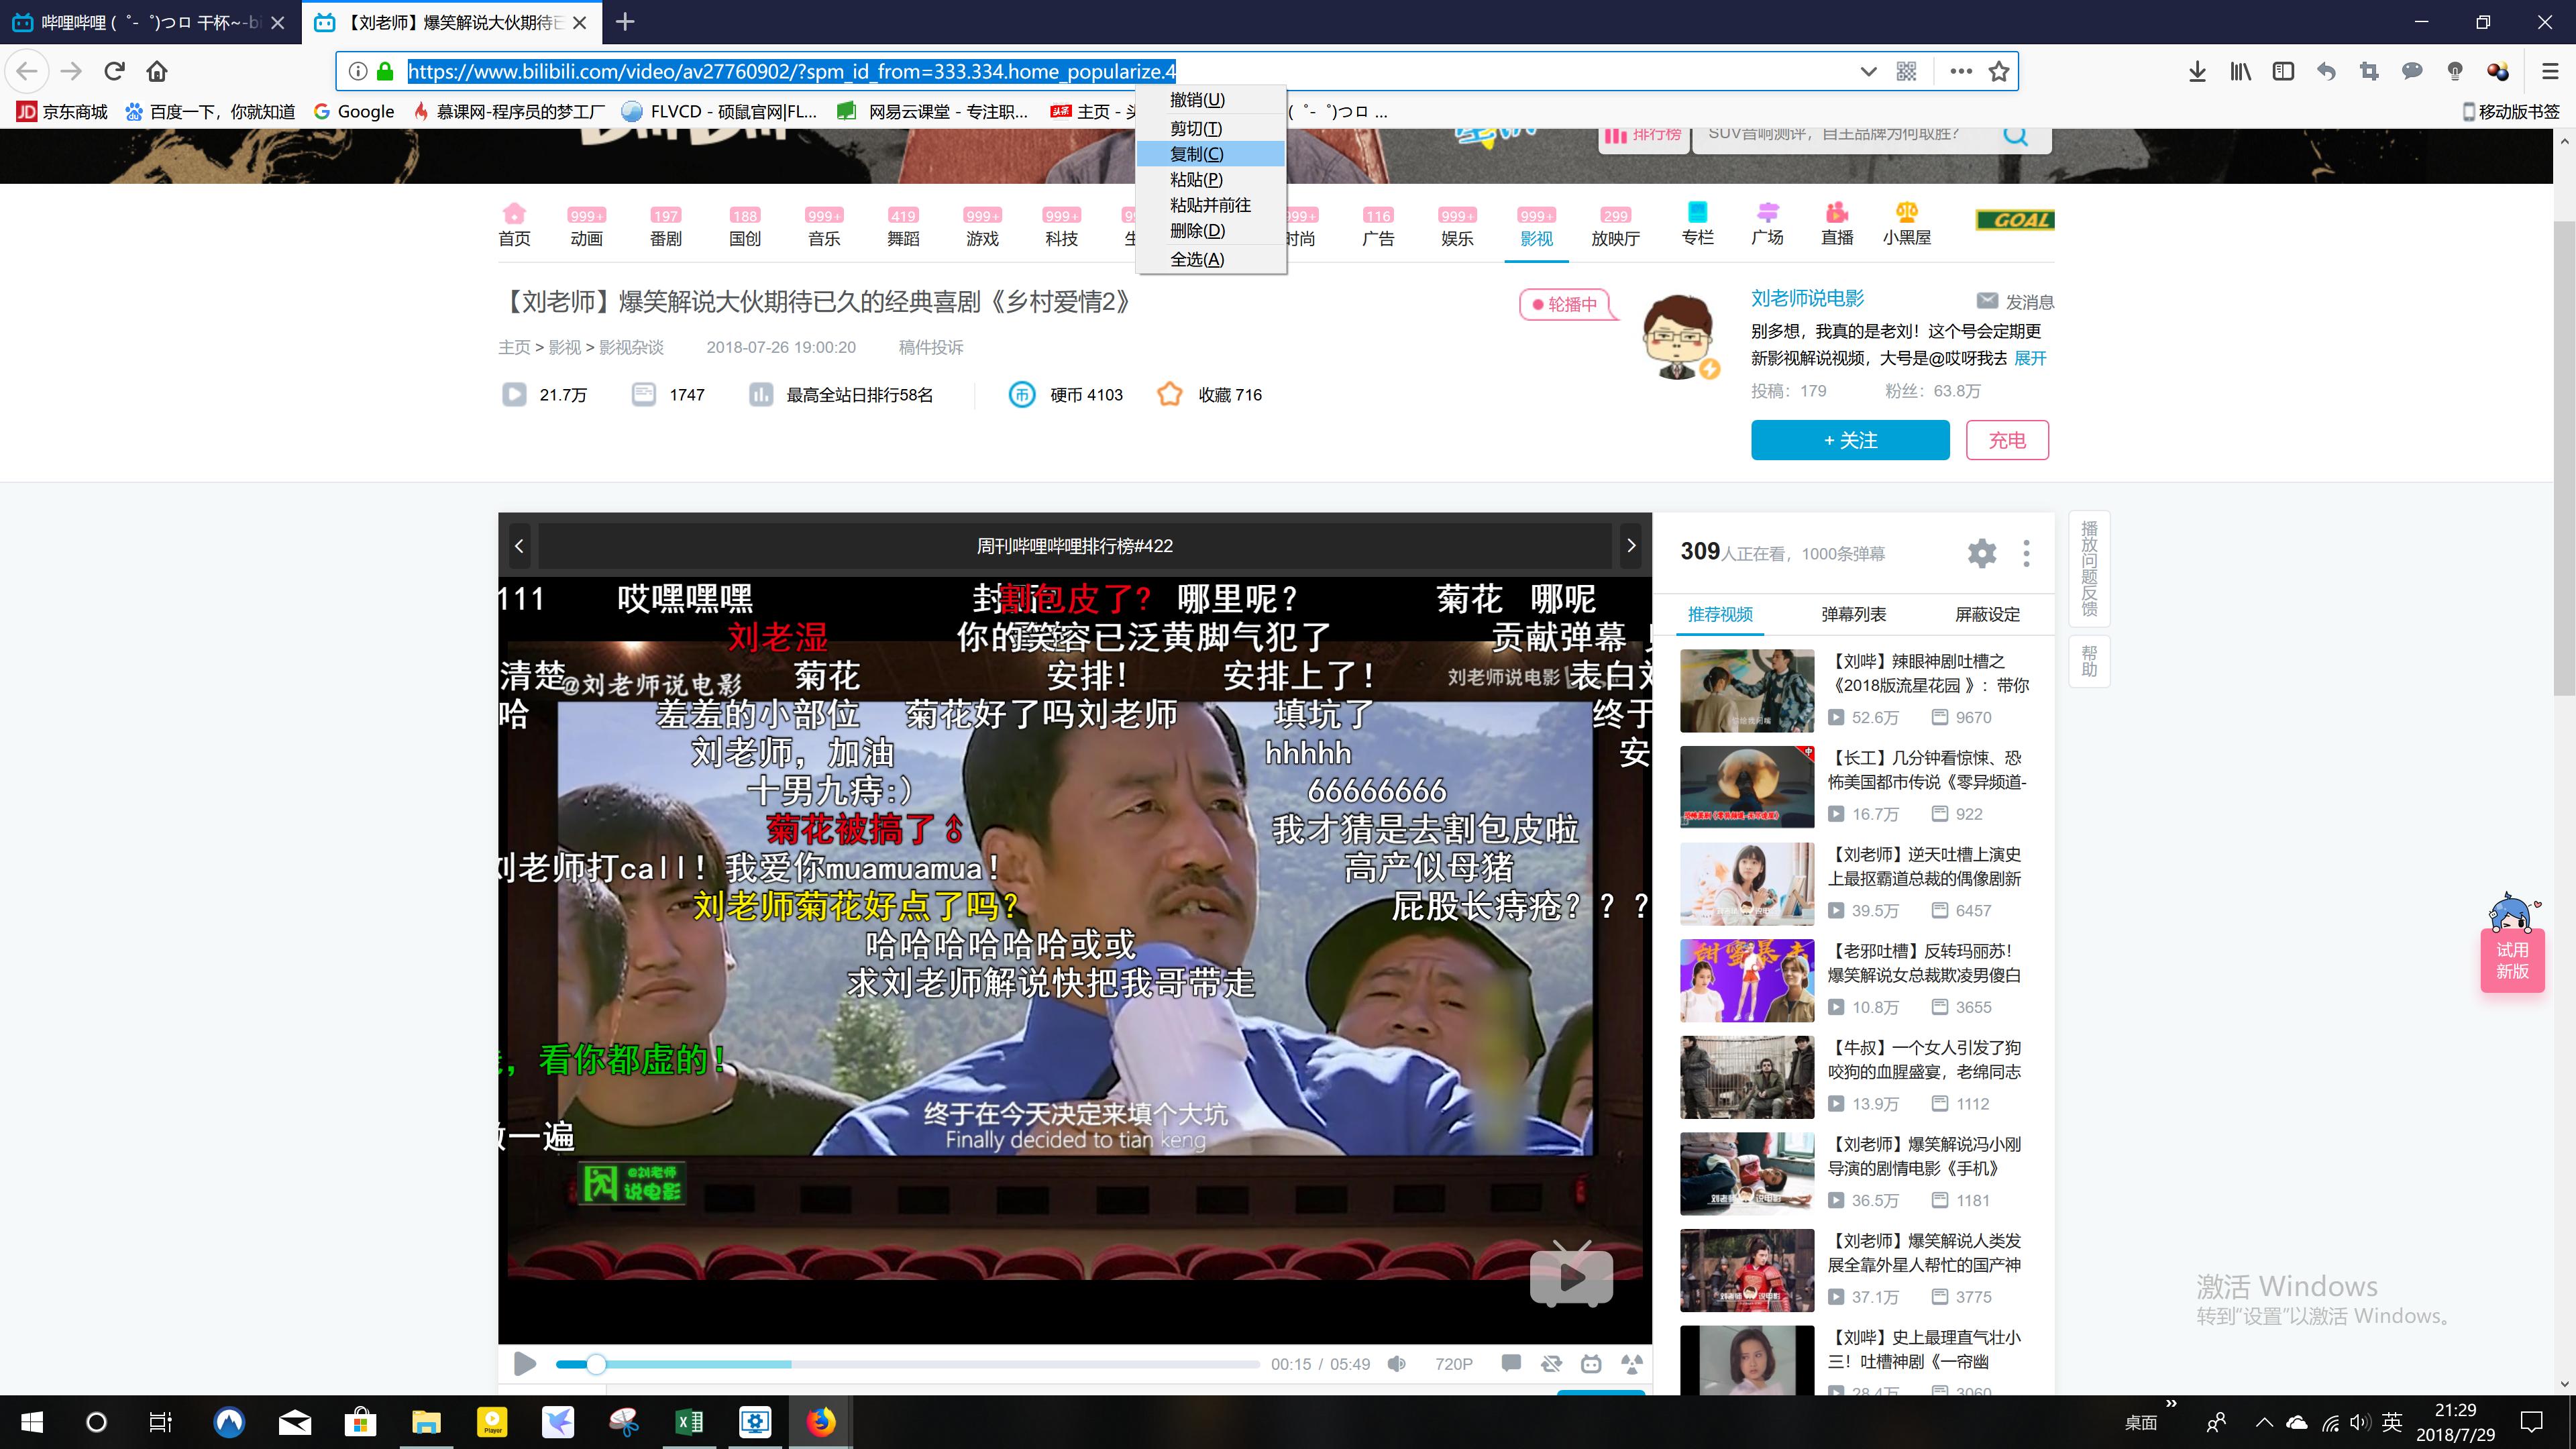Screen dimensions: 2576x1449
Task: Click the video progress bar to seek
Action: click(900, 1363)
